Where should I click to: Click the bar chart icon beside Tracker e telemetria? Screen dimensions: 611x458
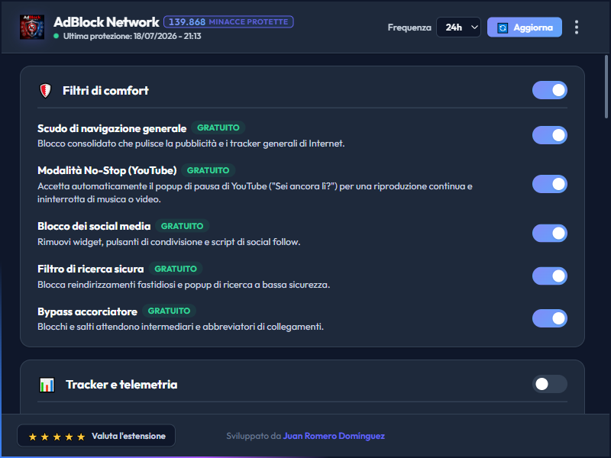coord(47,385)
